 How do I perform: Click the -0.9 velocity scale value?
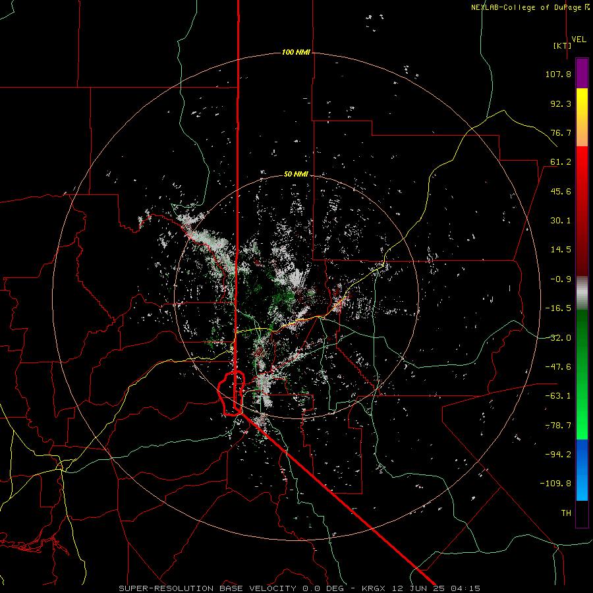(x=561, y=279)
